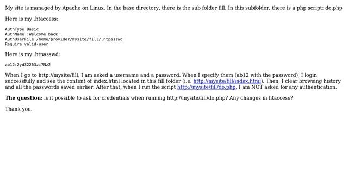Click the 'Thank you.' closing line
The width and height of the screenshot is (348, 196).
coord(18,109)
